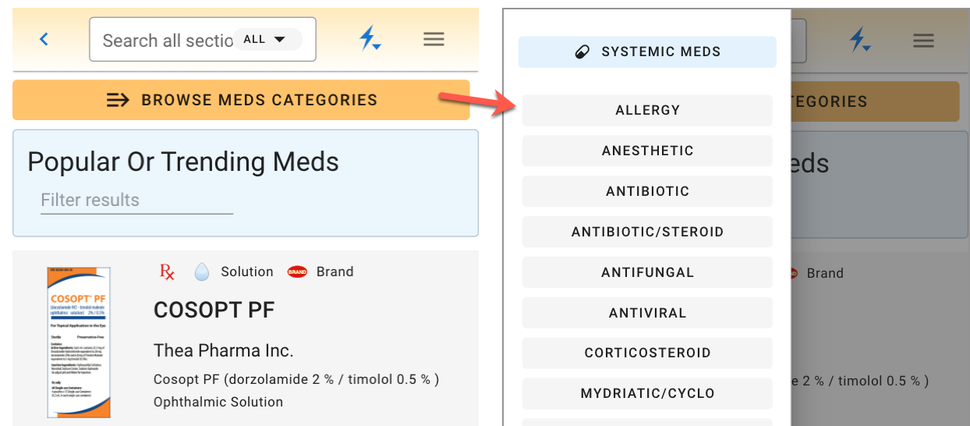
Task: Choose the Antibiotic category
Action: coord(647,191)
